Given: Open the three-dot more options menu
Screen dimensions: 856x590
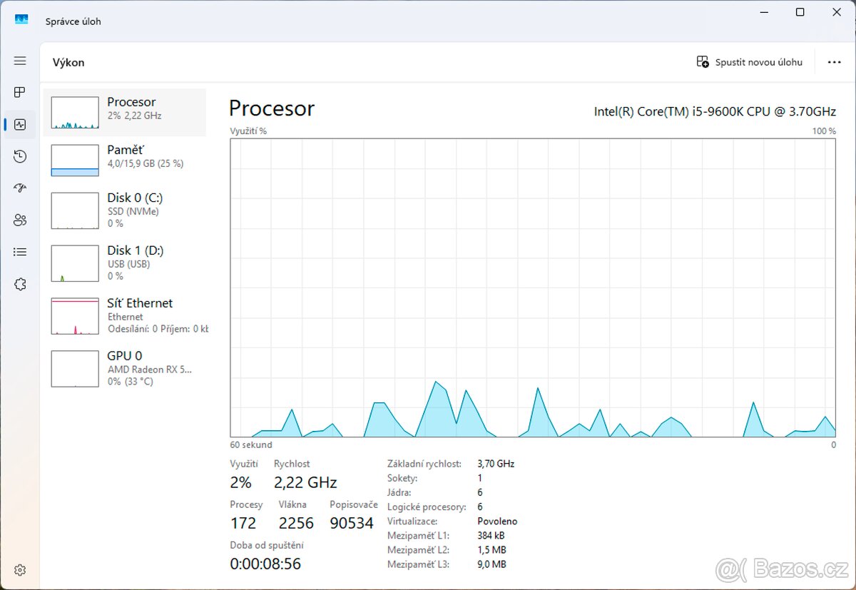Looking at the screenshot, I should click(x=834, y=62).
